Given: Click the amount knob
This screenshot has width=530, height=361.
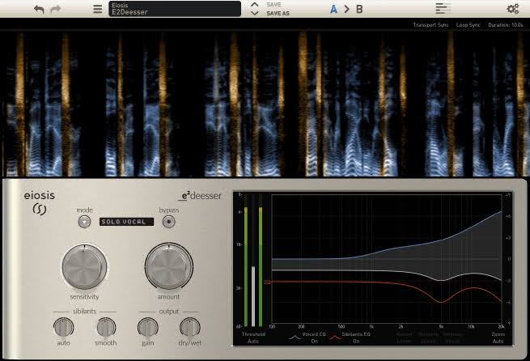Looking at the screenshot, I should click(168, 266).
